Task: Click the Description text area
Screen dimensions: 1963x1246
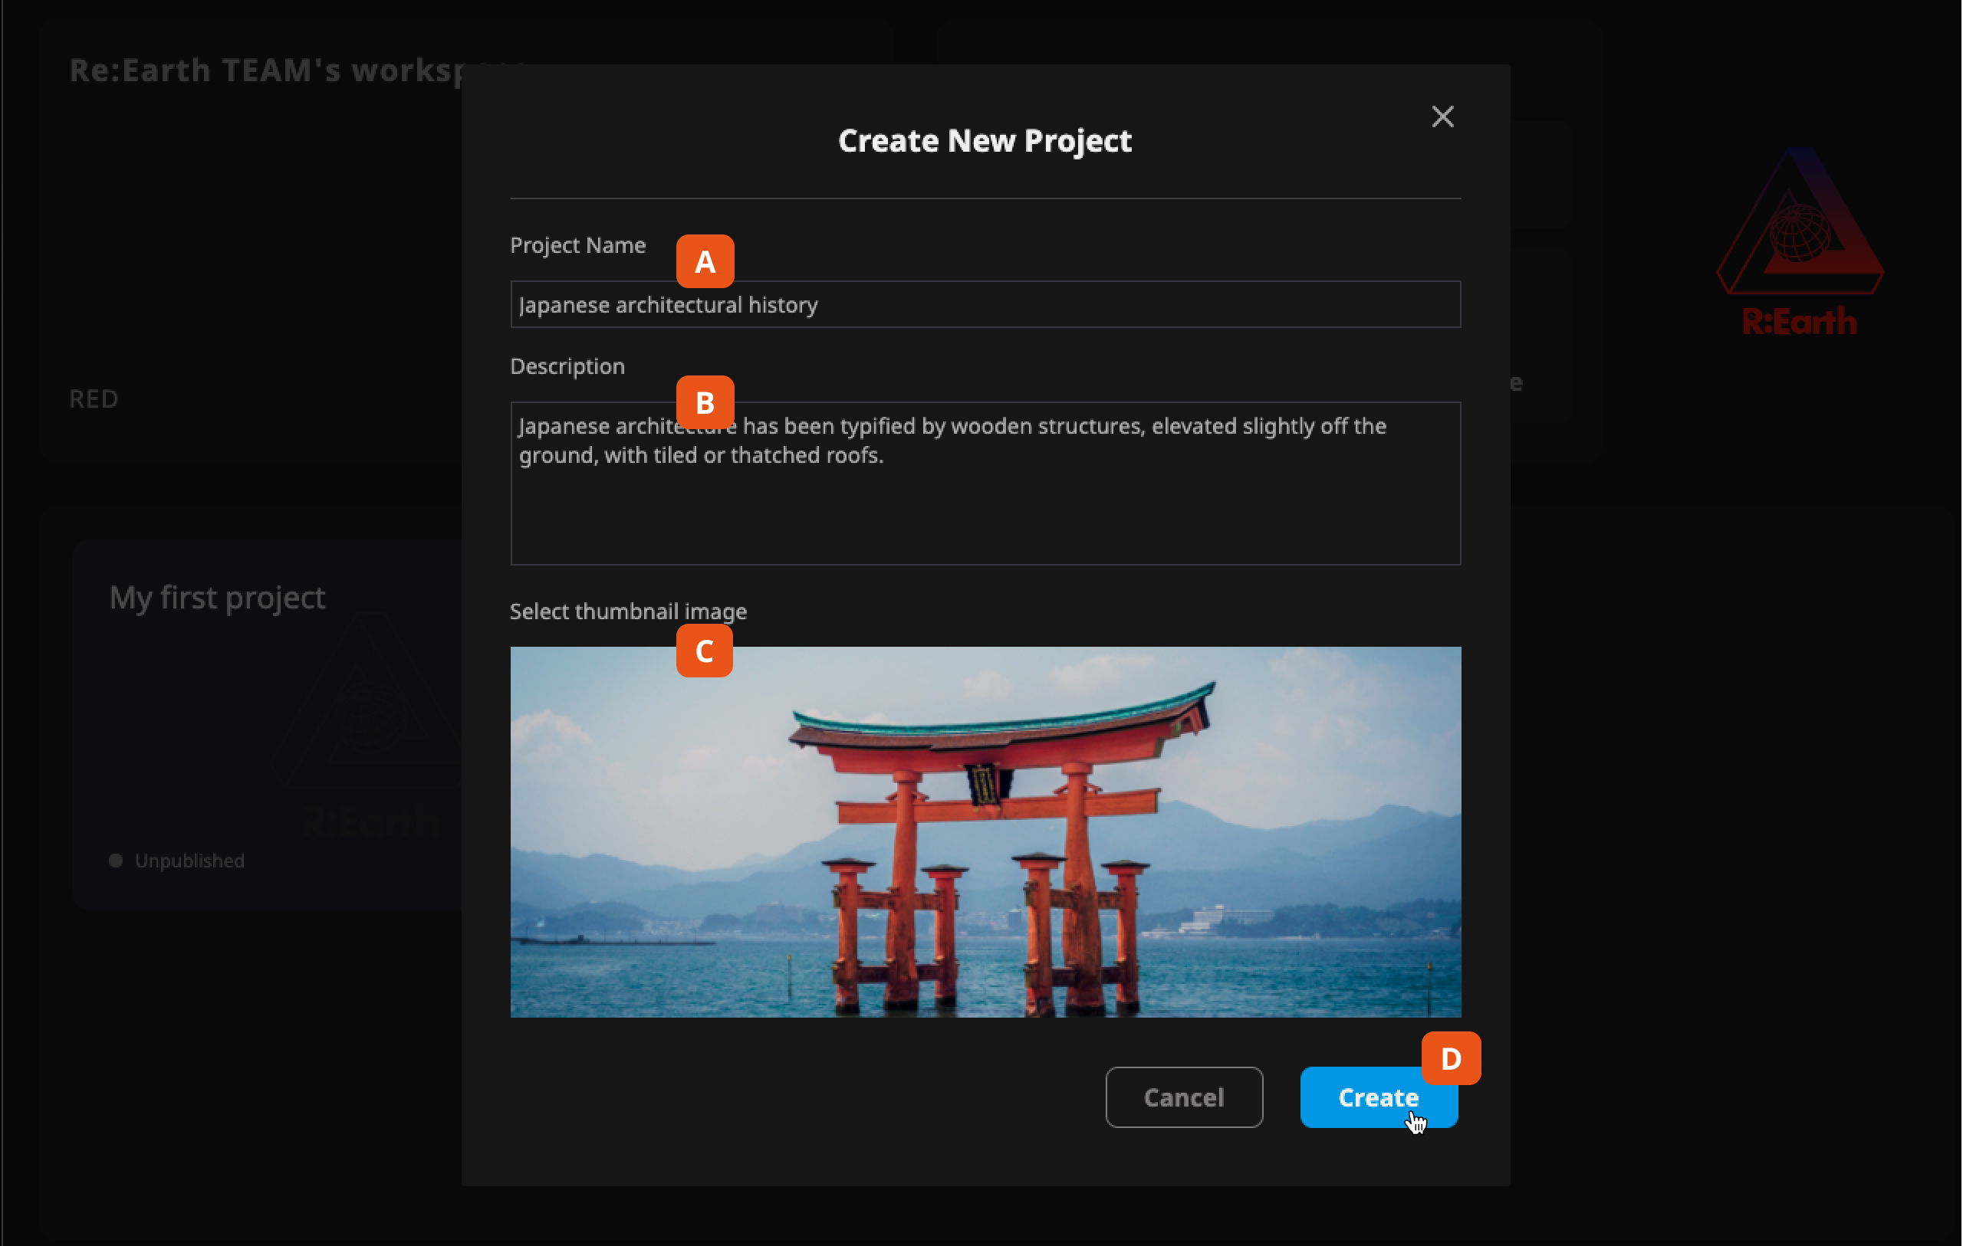Action: tap(985, 484)
